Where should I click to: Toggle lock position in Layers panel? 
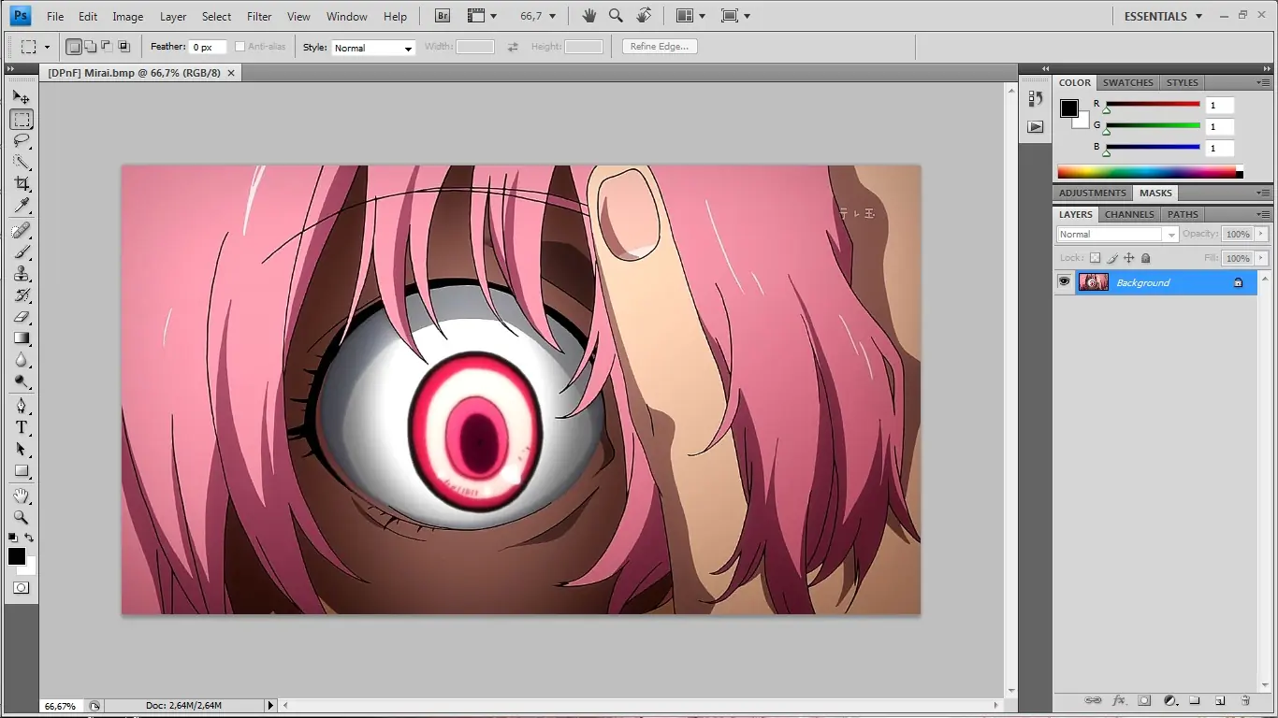point(1128,258)
